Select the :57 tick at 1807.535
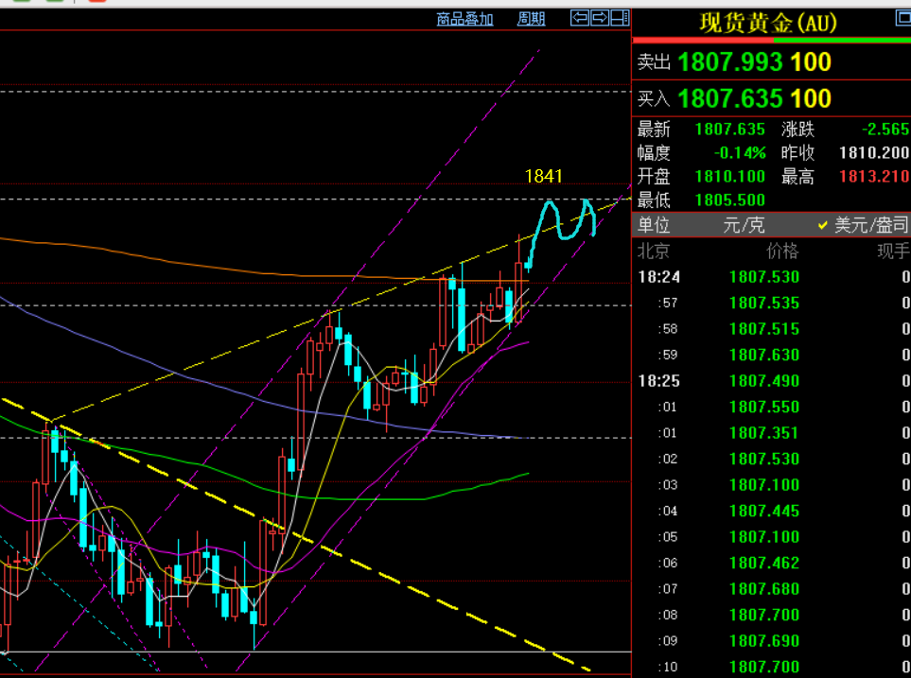 pos(772,303)
